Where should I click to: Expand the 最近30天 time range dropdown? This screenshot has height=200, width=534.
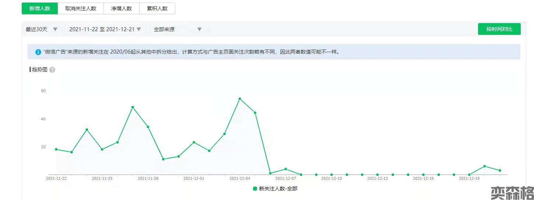(x=41, y=29)
